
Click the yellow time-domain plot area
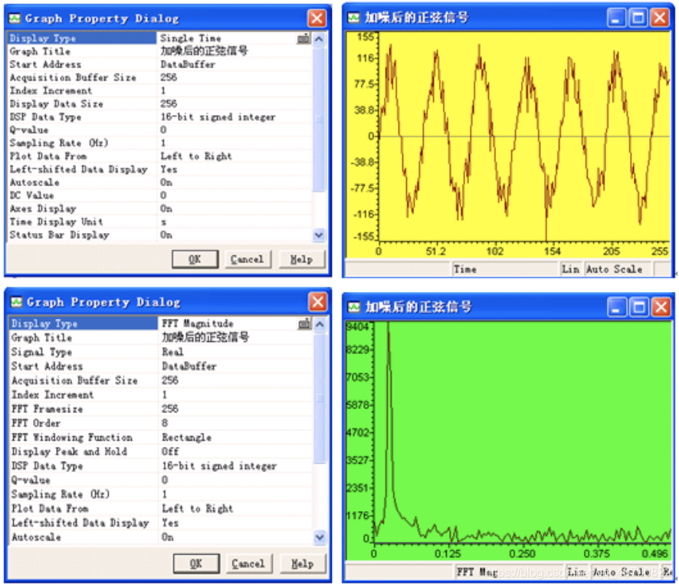[524, 137]
